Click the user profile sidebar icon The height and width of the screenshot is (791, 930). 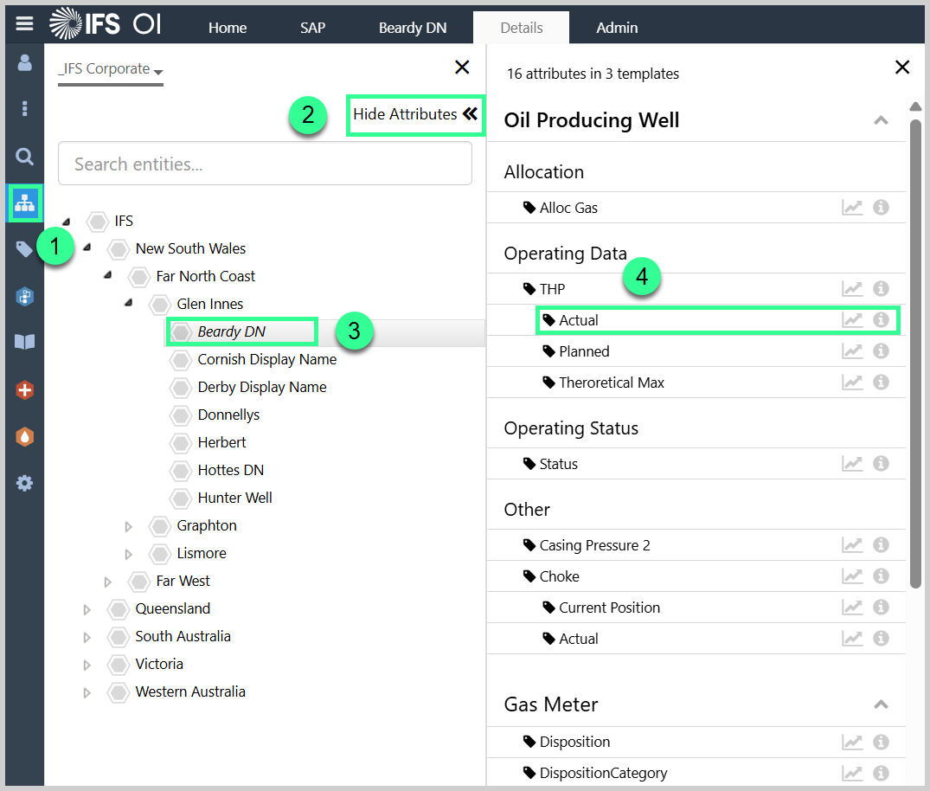tap(24, 63)
